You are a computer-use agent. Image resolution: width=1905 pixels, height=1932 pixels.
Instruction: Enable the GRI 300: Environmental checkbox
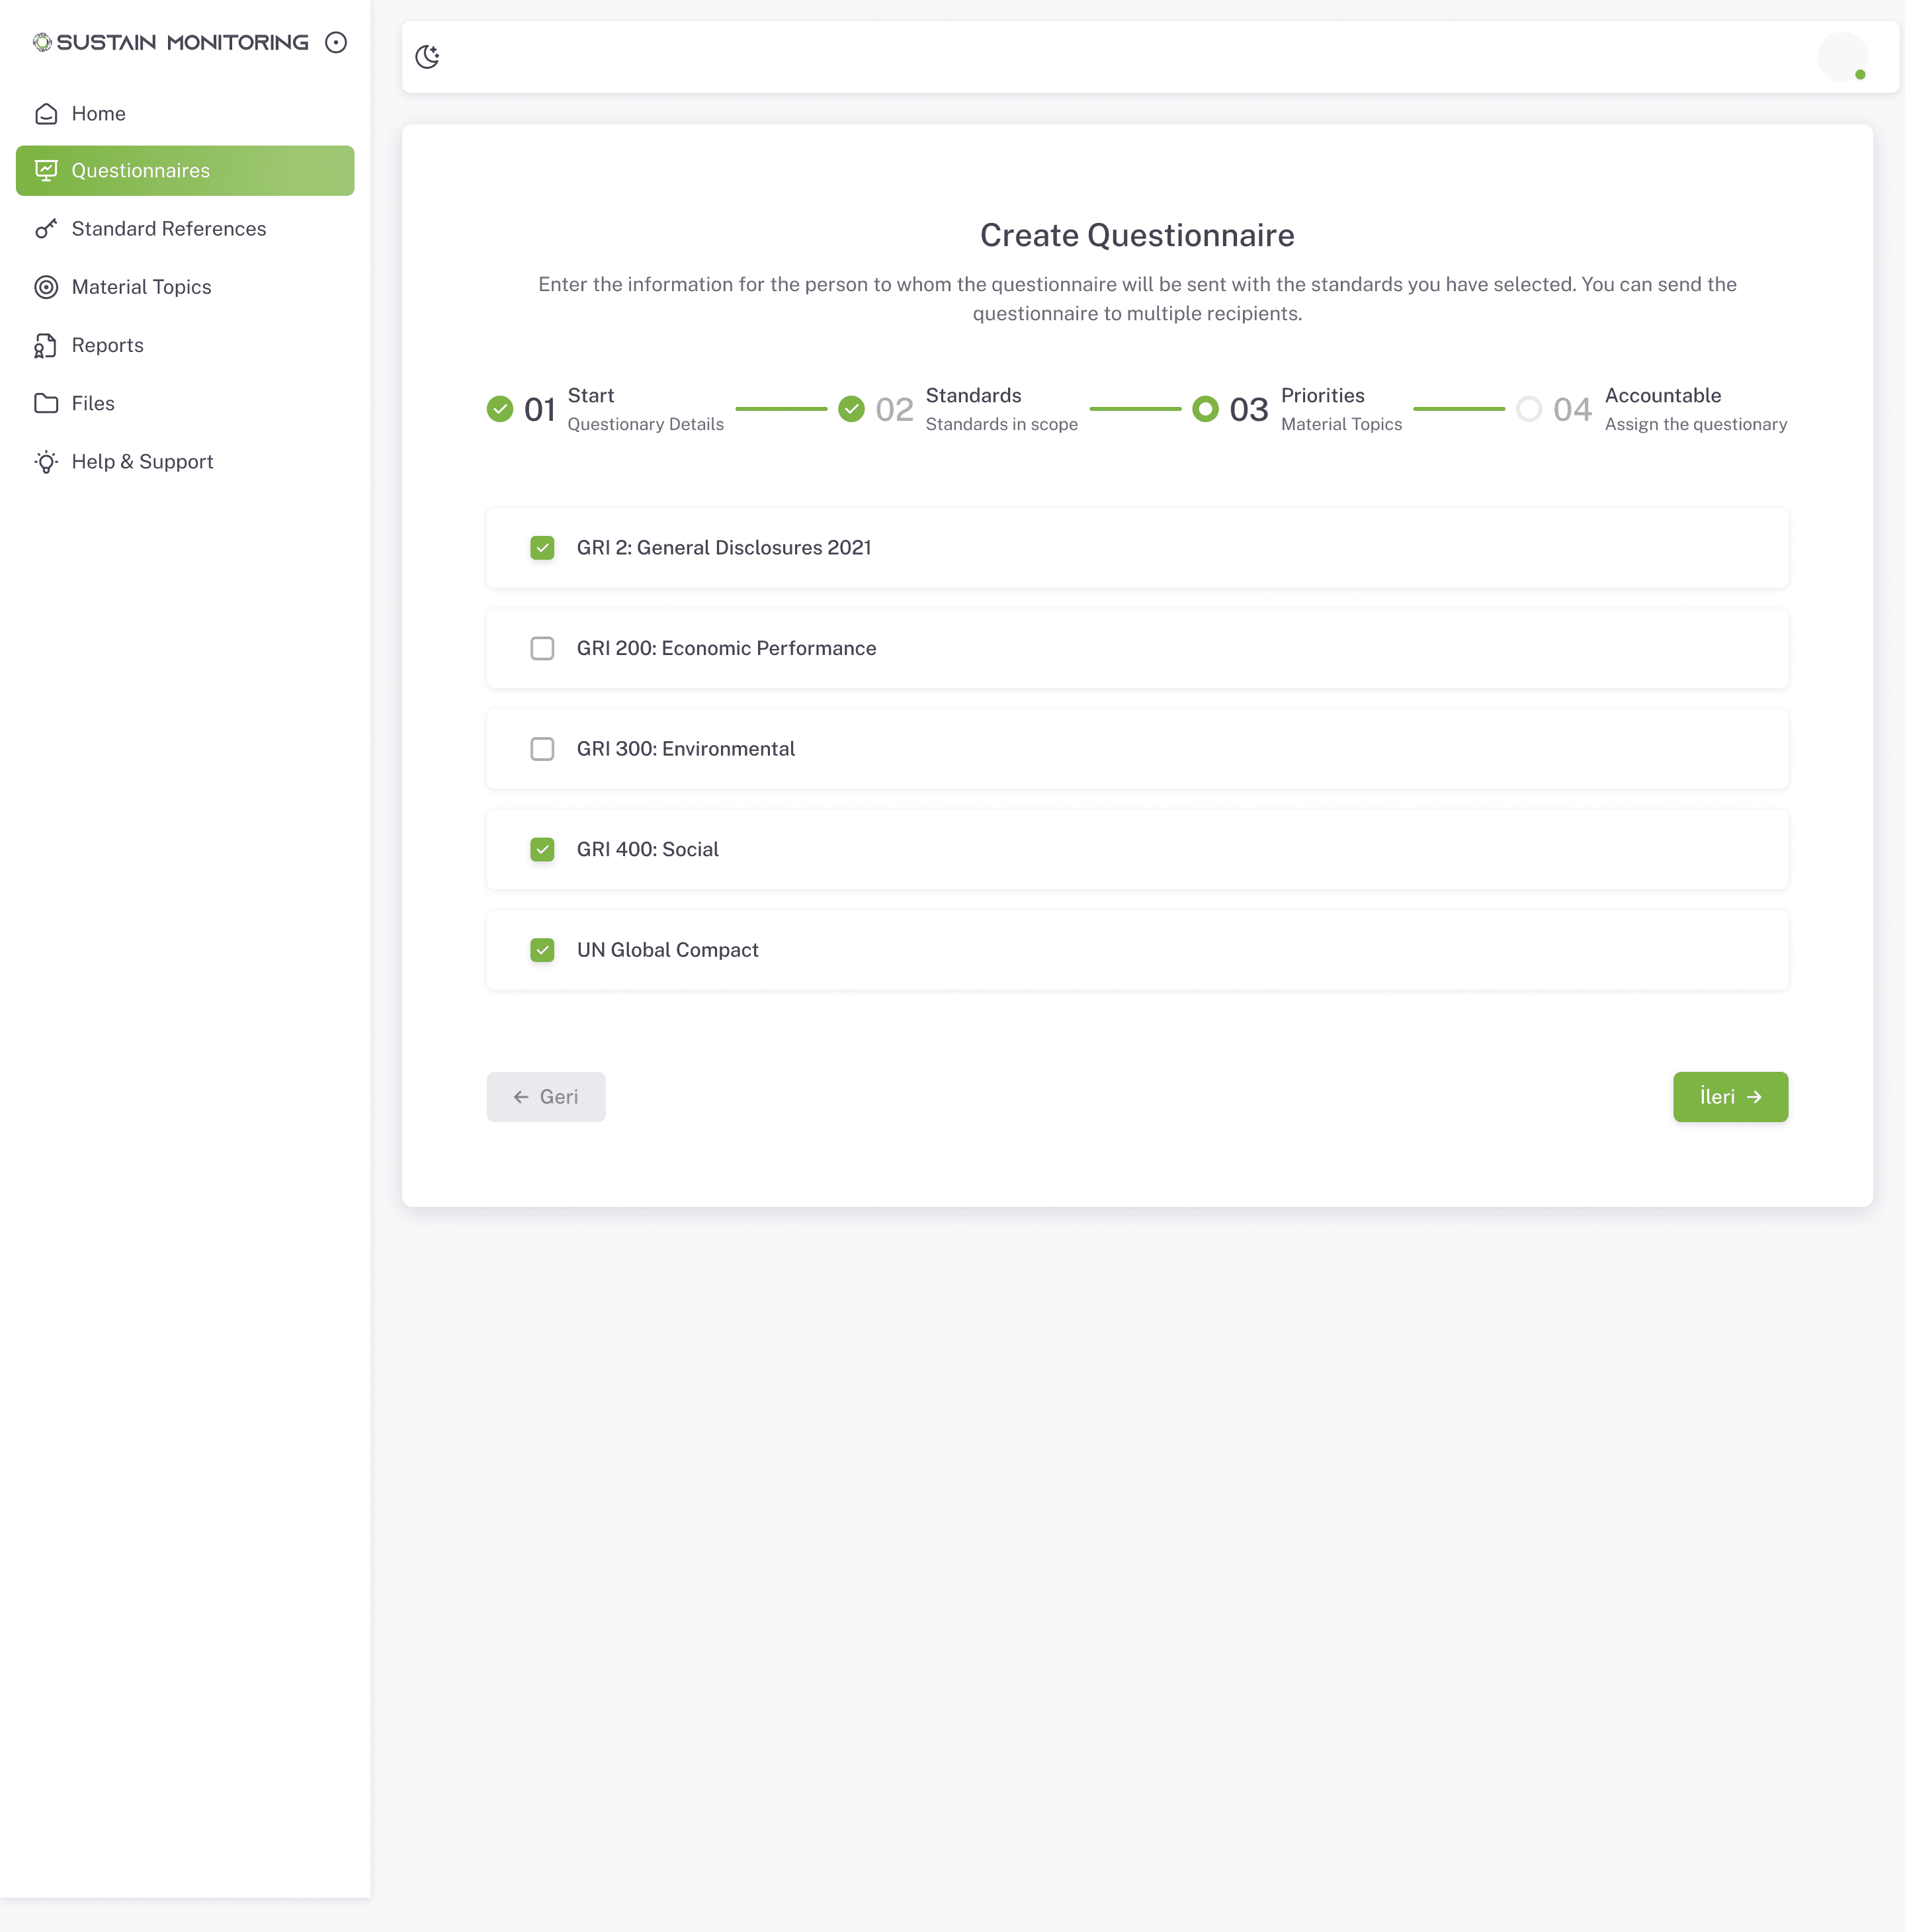click(x=542, y=749)
